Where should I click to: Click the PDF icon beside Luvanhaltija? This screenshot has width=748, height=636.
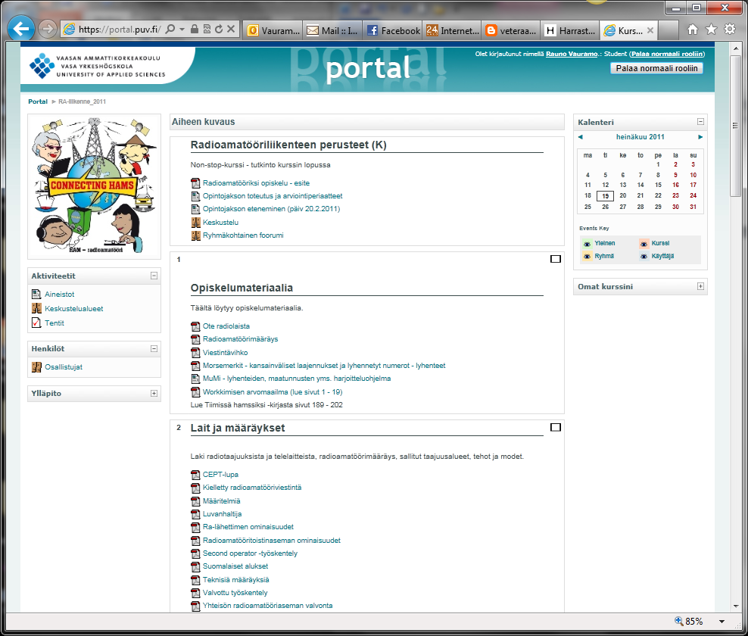195,514
